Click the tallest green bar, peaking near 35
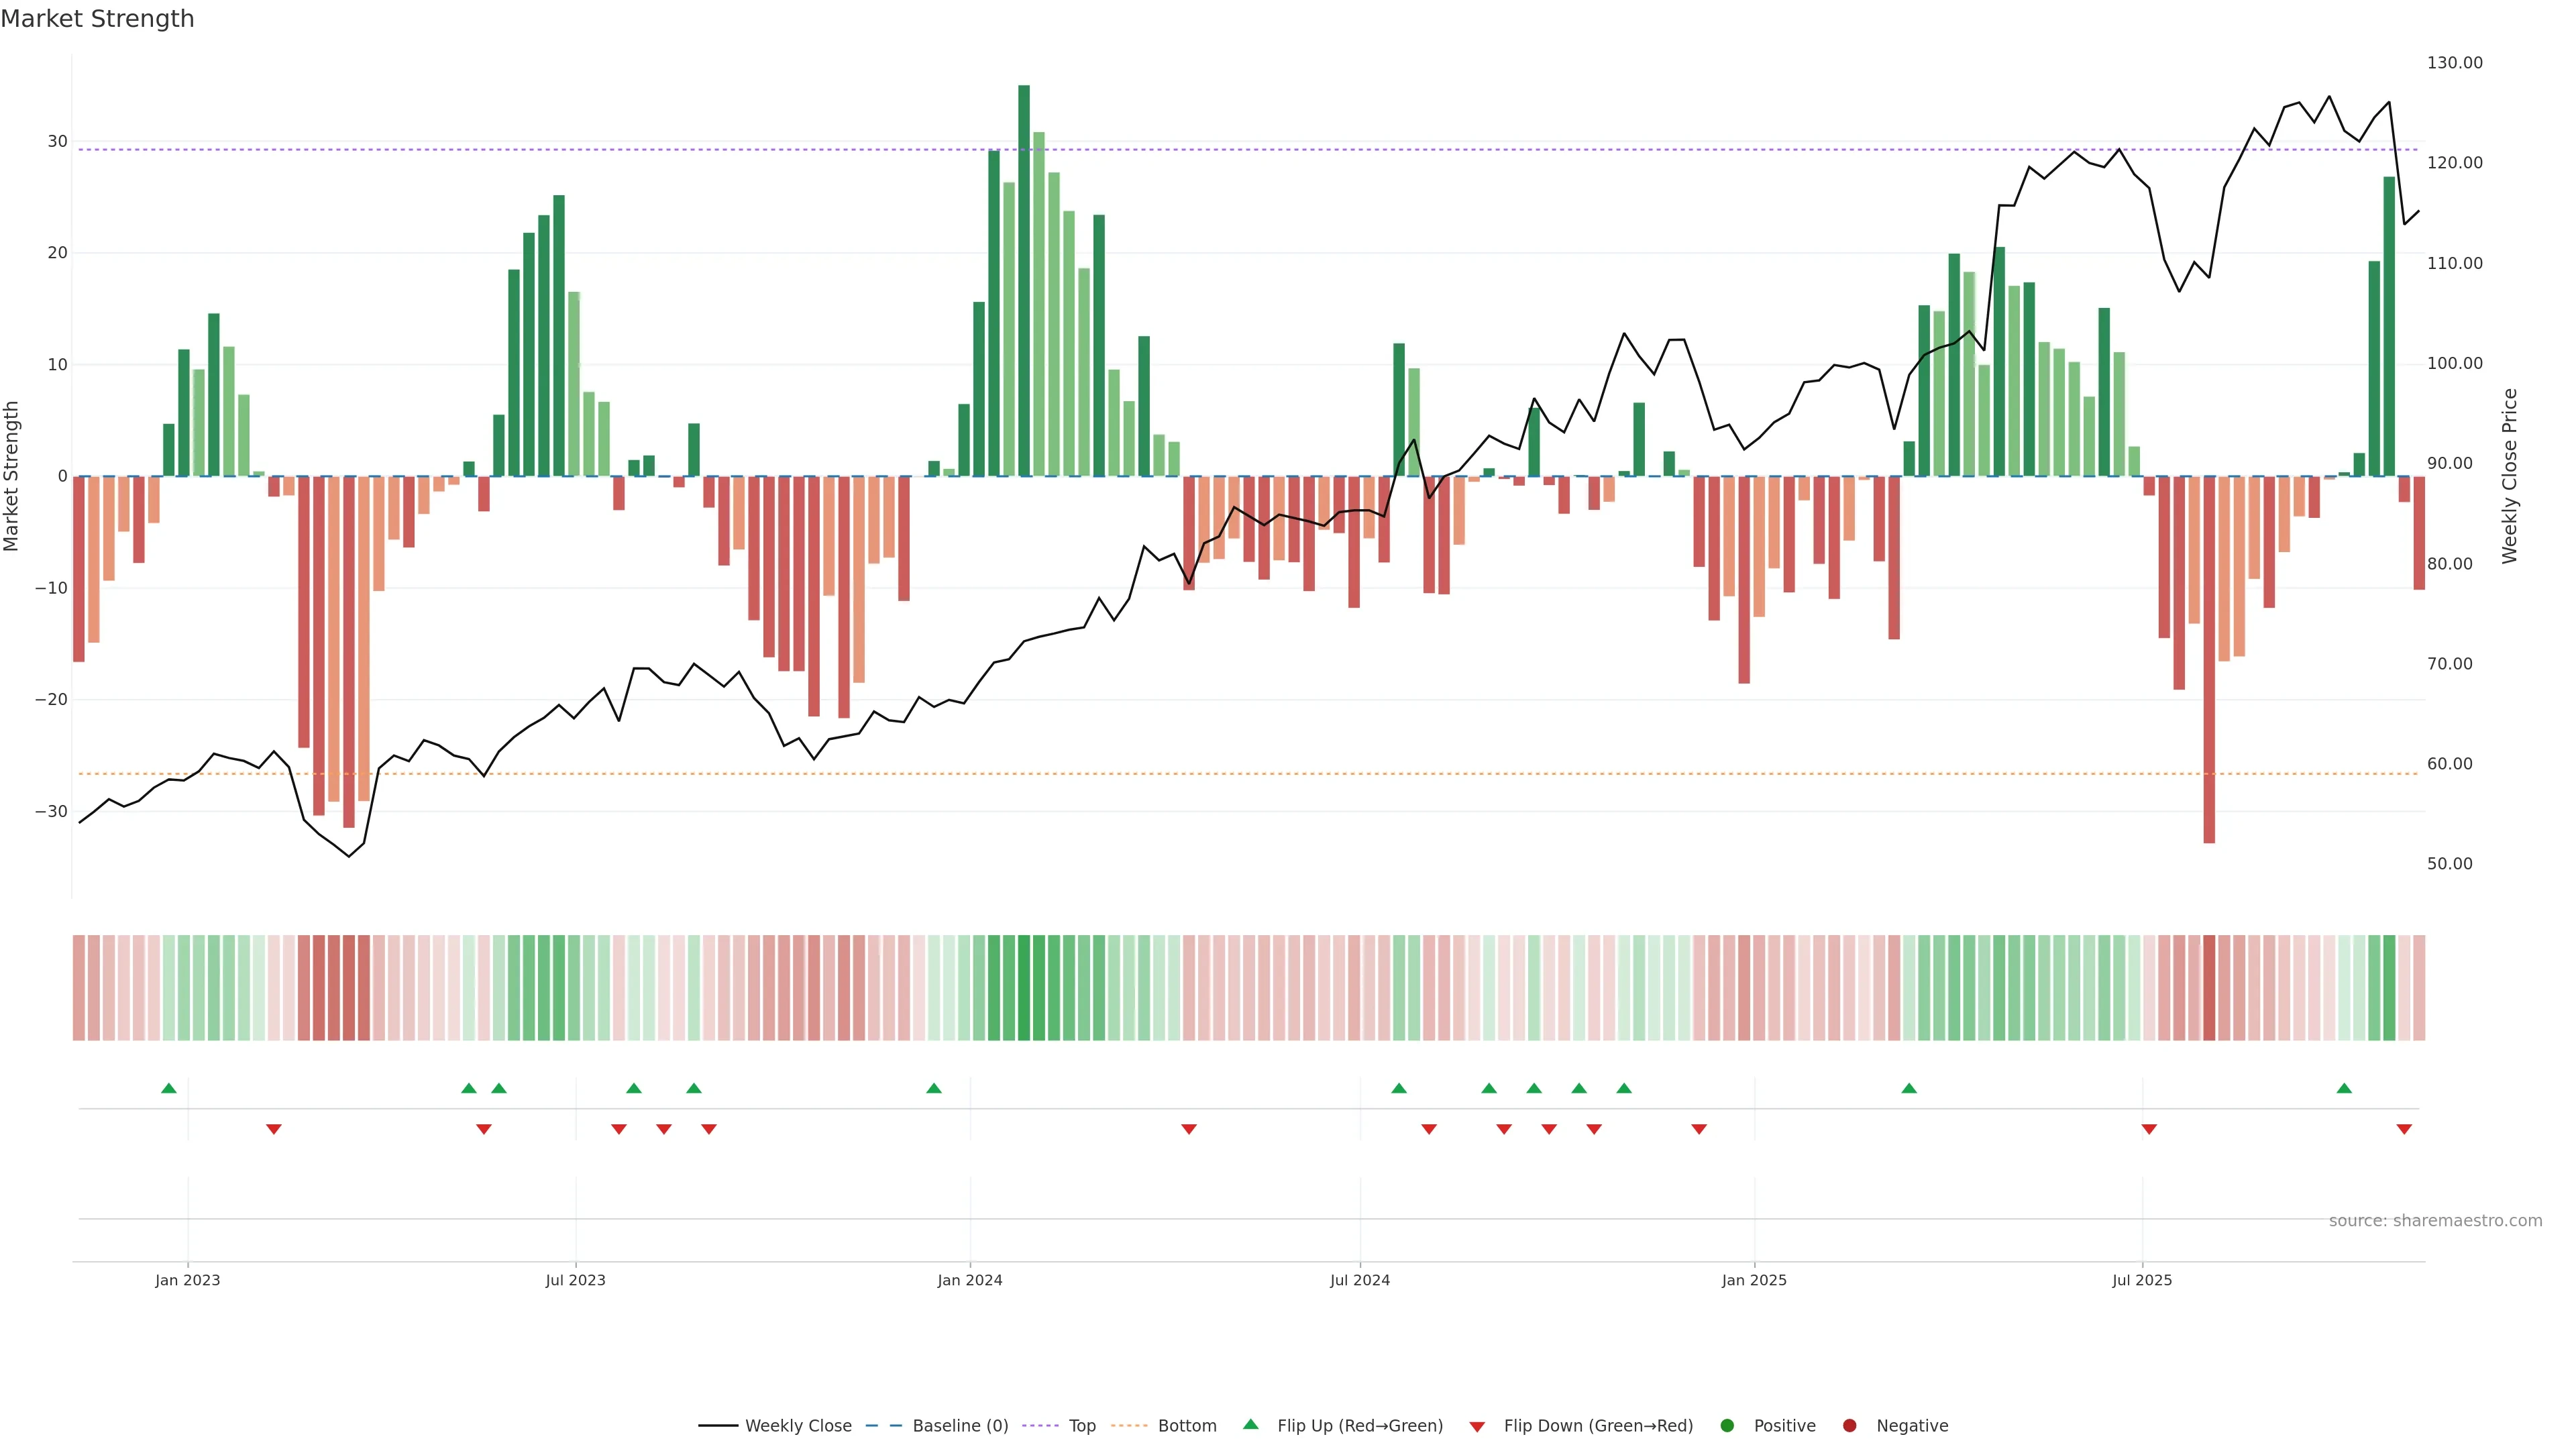The image size is (2576, 1449). pos(1024,280)
